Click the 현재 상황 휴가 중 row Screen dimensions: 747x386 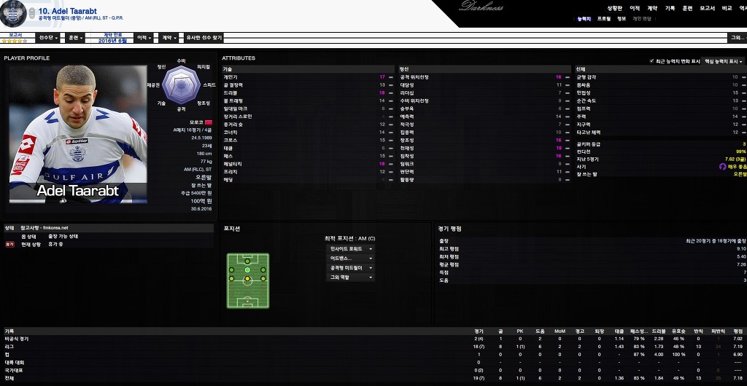coord(109,244)
